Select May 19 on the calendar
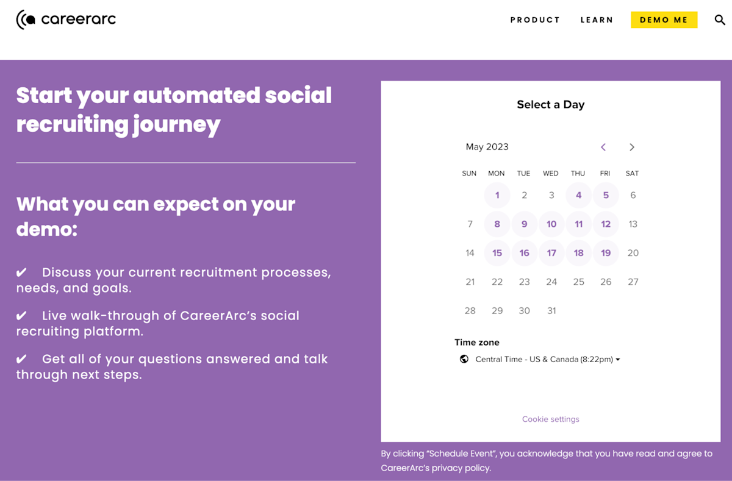This screenshot has width=732, height=481. coord(606,252)
